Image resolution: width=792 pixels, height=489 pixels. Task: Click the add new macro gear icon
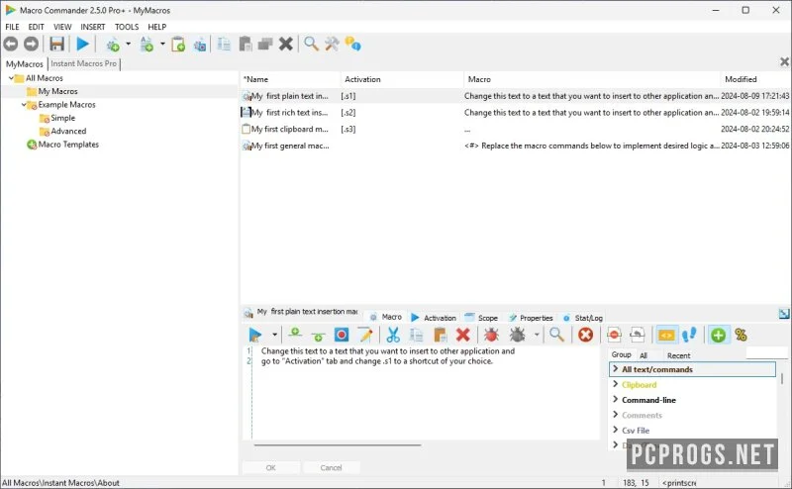(113, 45)
